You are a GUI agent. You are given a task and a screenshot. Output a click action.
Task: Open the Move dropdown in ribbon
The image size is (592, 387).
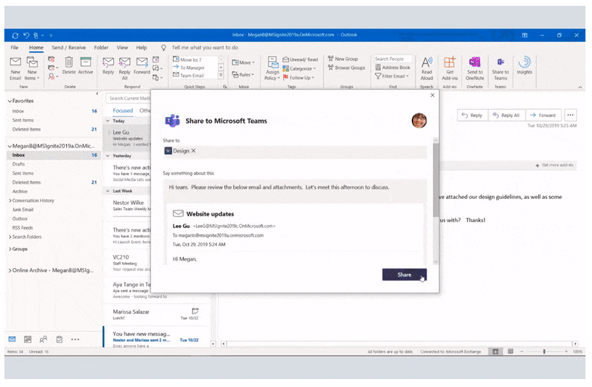243,62
